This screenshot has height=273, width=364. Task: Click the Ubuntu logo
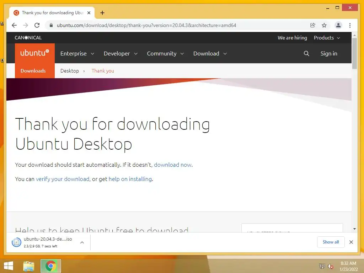point(35,53)
